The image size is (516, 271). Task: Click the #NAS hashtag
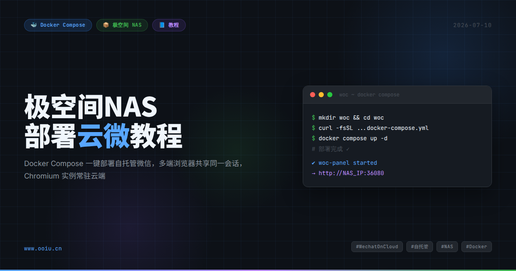pyautogui.click(x=447, y=246)
